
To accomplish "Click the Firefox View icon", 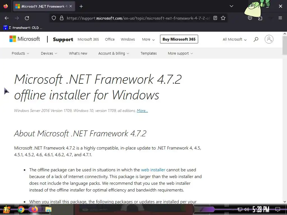I will [x=6, y=6].
